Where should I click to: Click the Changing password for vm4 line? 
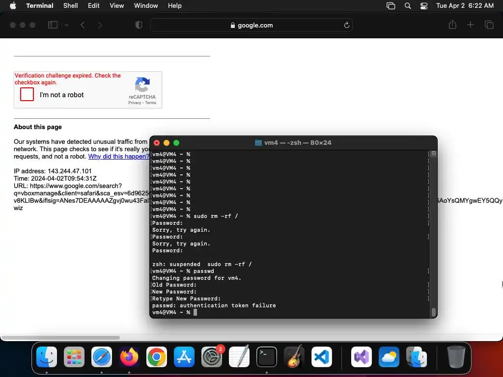pyautogui.click(x=196, y=278)
